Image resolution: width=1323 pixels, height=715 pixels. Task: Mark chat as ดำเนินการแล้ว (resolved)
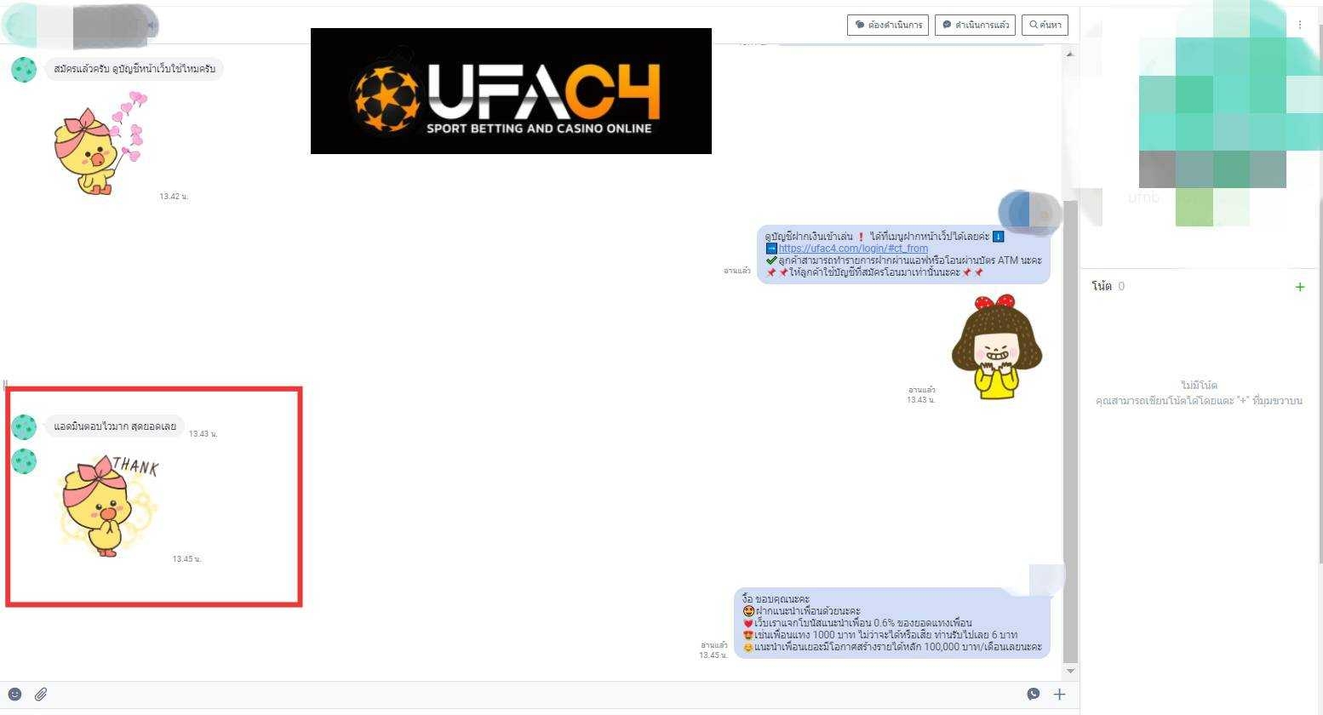[x=975, y=25]
